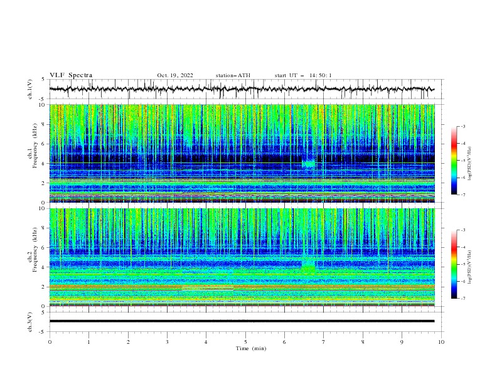Click the time axis end label "10"

click(441, 342)
